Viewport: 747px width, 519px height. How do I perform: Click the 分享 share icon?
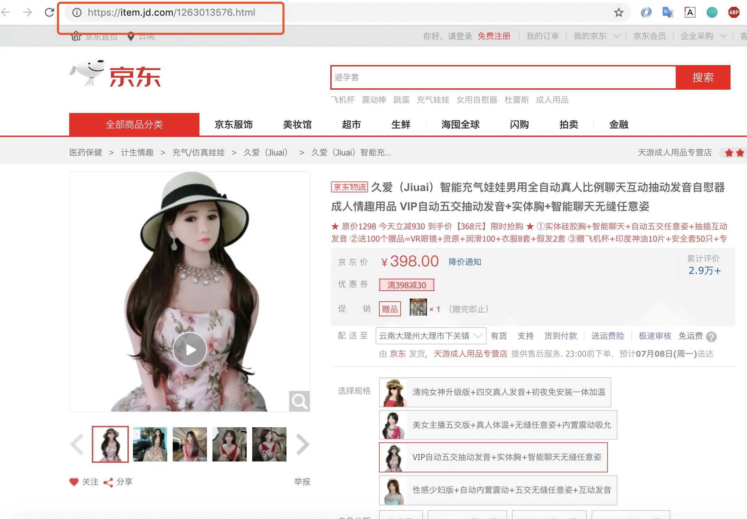pos(108,482)
